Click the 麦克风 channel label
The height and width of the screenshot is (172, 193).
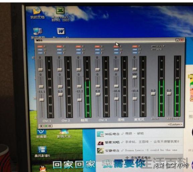[139, 120]
